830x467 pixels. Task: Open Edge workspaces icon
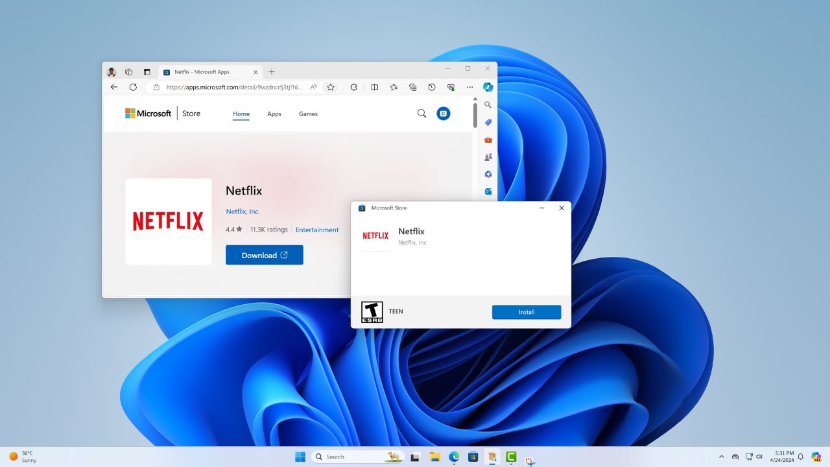pos(129,72)
